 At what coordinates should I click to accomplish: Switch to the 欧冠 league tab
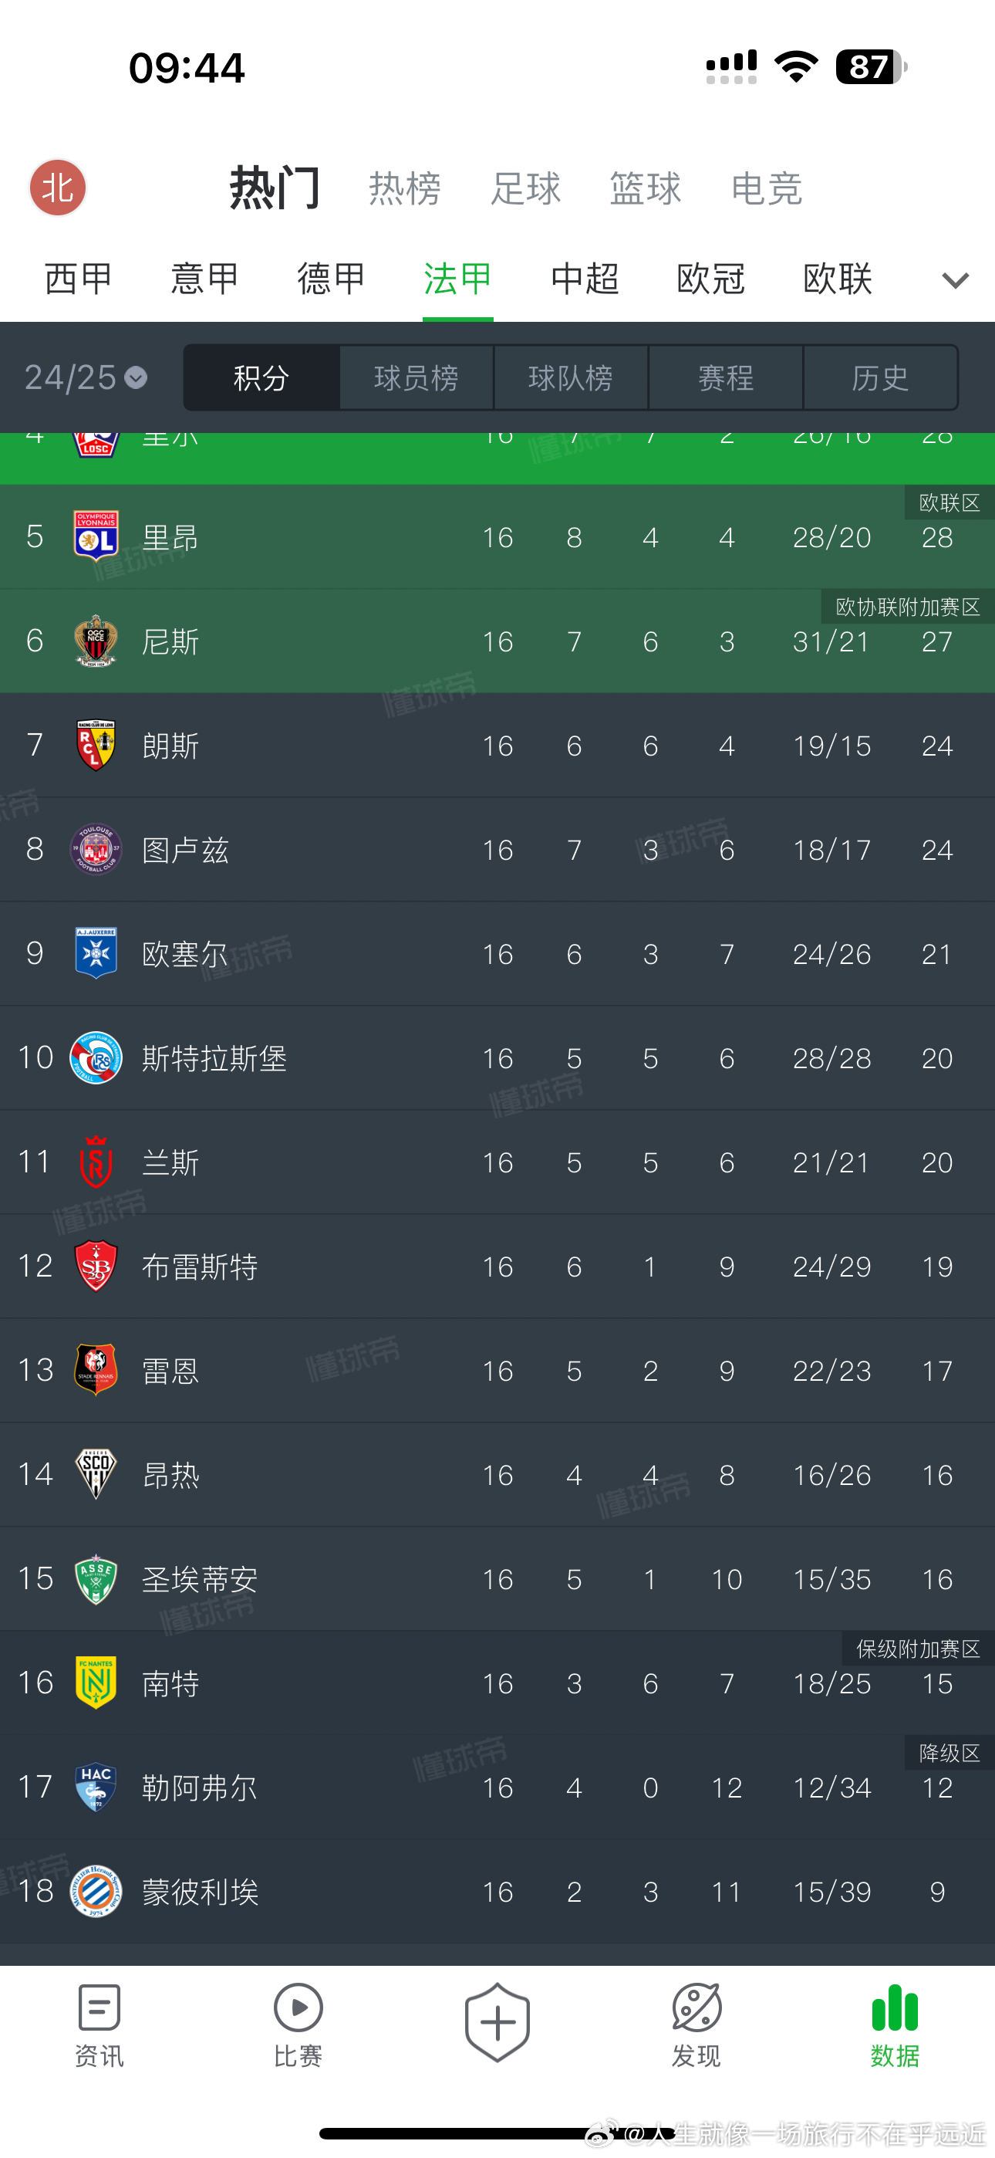coord(711,278)
